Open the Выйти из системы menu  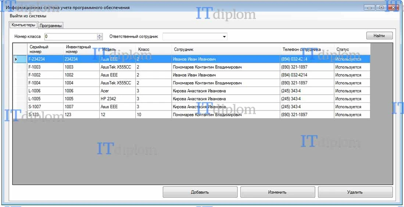click(28, 16)
